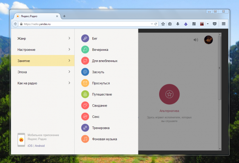Reload the page with refresh icon
Image resolution: width=239 pixels, height=163 pixels.
pyautogui.click(x=156, y=24)
